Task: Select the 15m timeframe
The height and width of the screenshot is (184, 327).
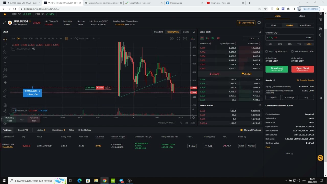Action: point(24,39)
